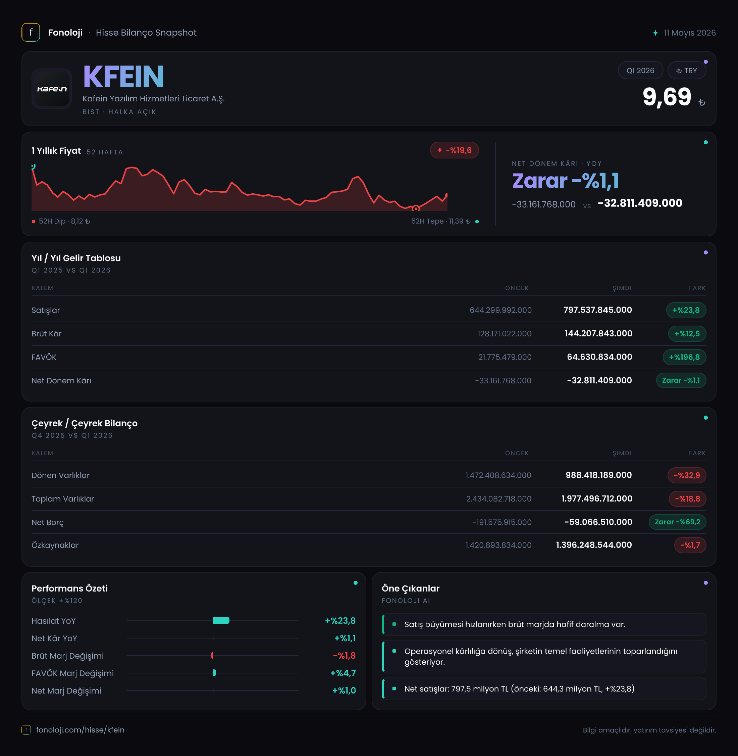This screenshot has height=756, width=738.
Task: Click the disclaimer "Bilgi amaçlıdır, yatırım tavsiyesi değildir."
Action: coord(649,730)
